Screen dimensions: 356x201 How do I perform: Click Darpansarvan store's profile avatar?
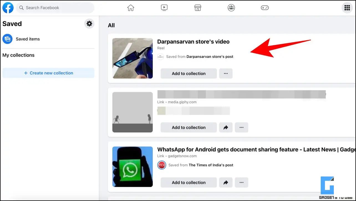tap(161, 57)
